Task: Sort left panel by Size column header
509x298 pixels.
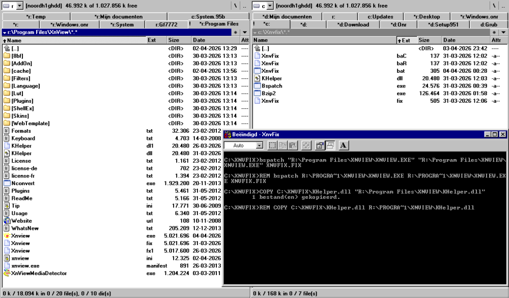Action: [179, 40]
